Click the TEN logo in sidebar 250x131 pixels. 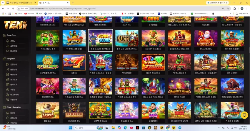tap(15, 25)
